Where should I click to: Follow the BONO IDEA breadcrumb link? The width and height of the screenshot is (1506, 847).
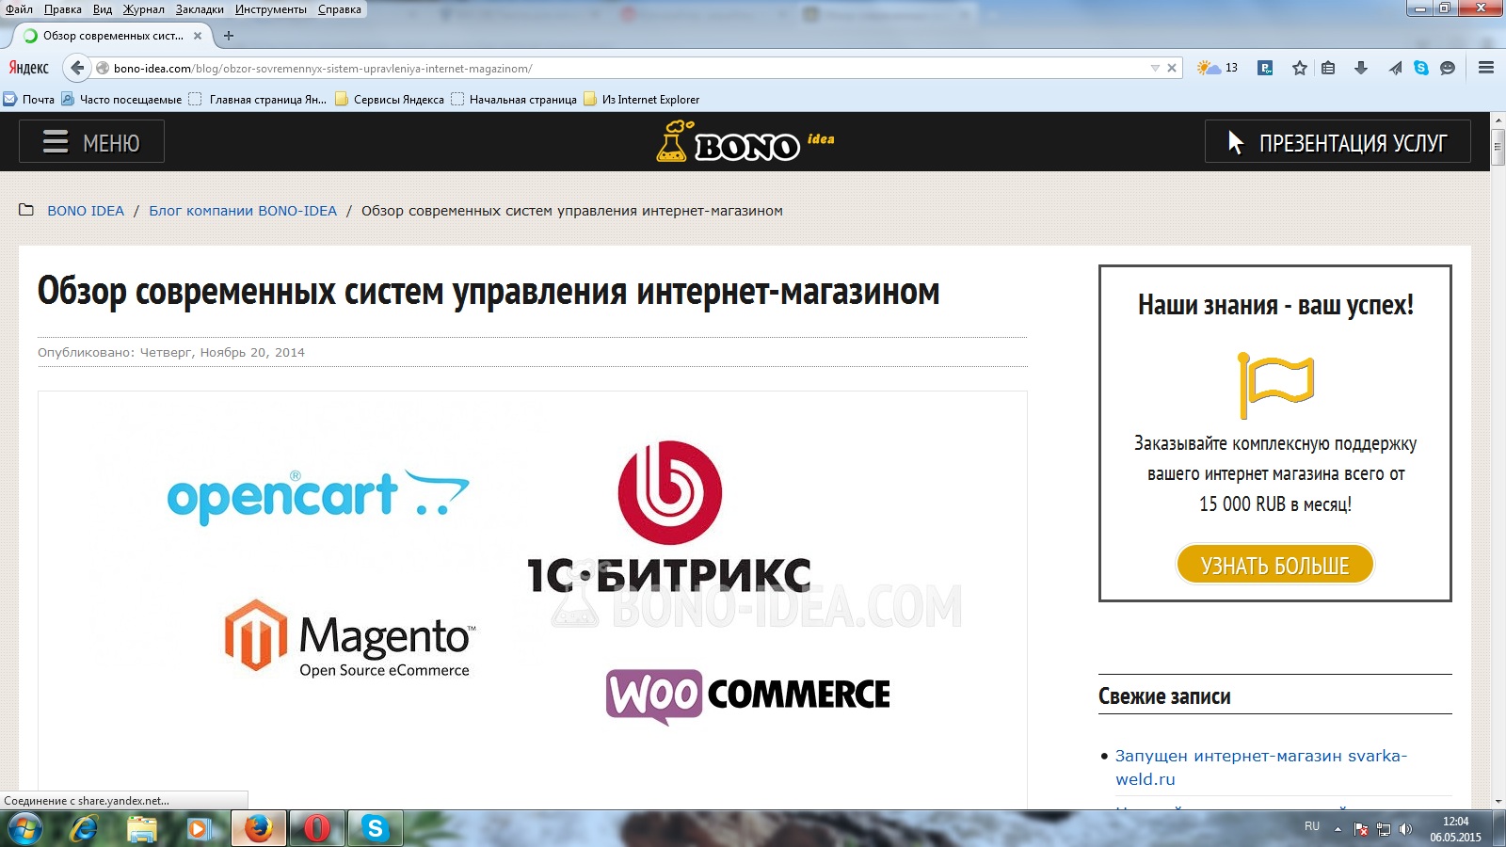pos(86,211)
